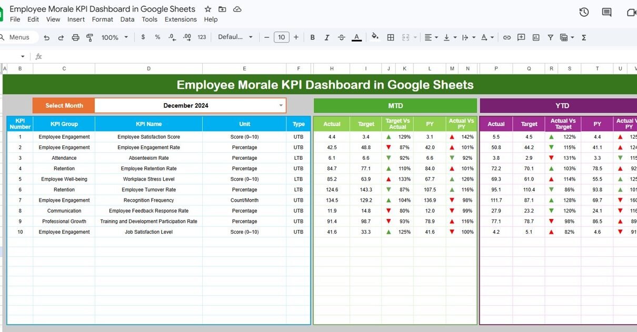This screenshot has width=637, height=332.
Task: Open the Borders tool
Action: [x=391, y=37]
